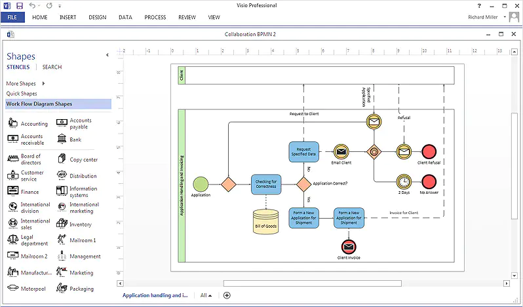Open the DESIGN ribbon tab

pos(98,17)
